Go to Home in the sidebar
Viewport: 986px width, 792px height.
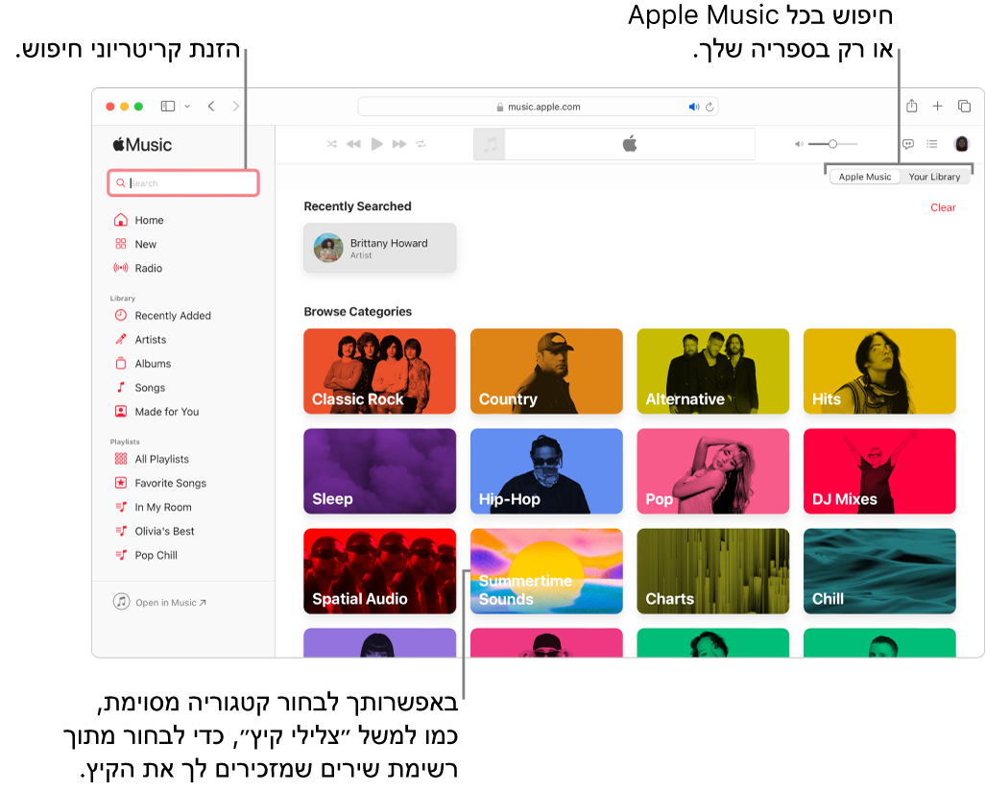pyautogui.click(x=139, y=220)
